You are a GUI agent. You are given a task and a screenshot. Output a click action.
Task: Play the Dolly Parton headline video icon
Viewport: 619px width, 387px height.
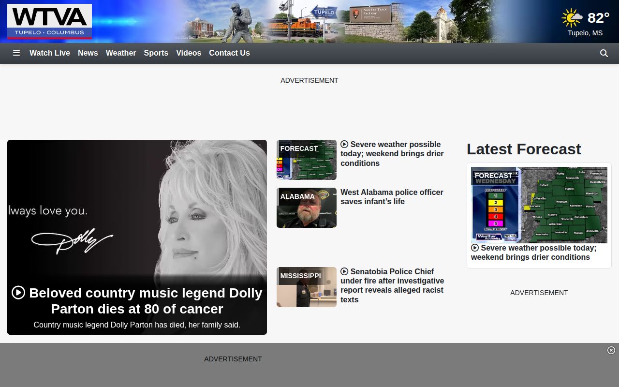click(x=18, y=293)
